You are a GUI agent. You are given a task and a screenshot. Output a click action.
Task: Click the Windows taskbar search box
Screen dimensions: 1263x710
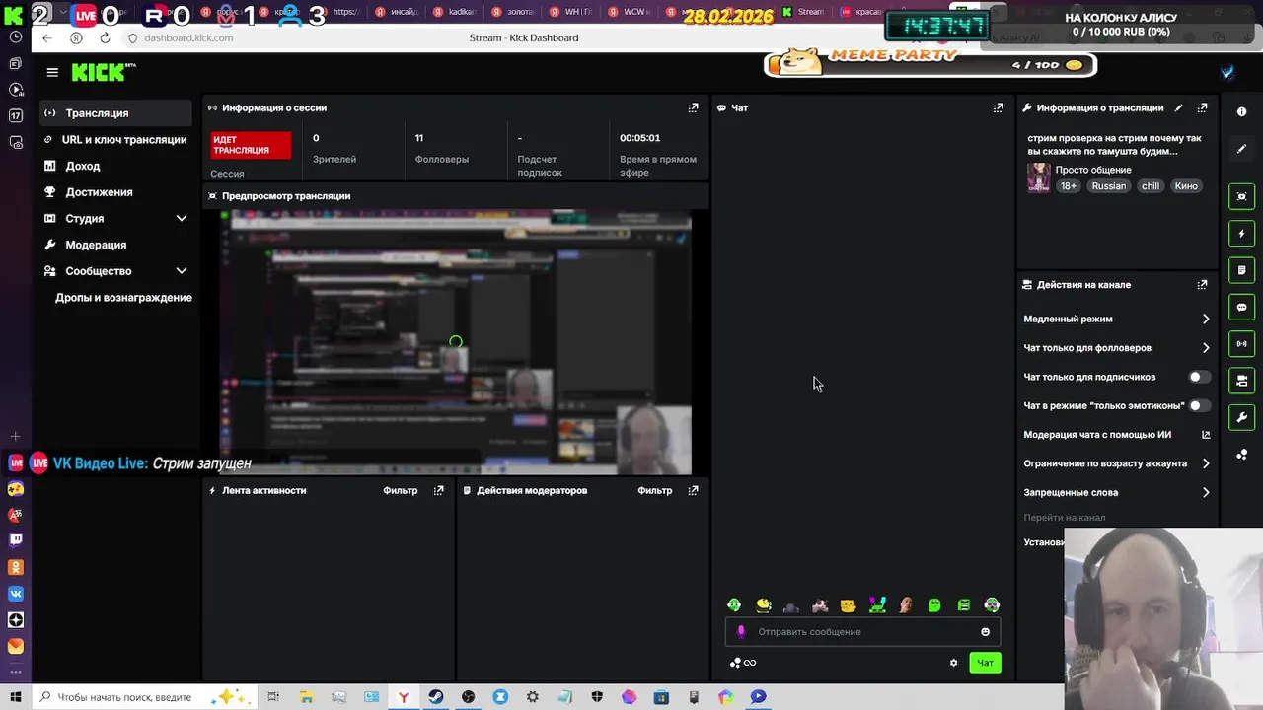tap(146, 697)
